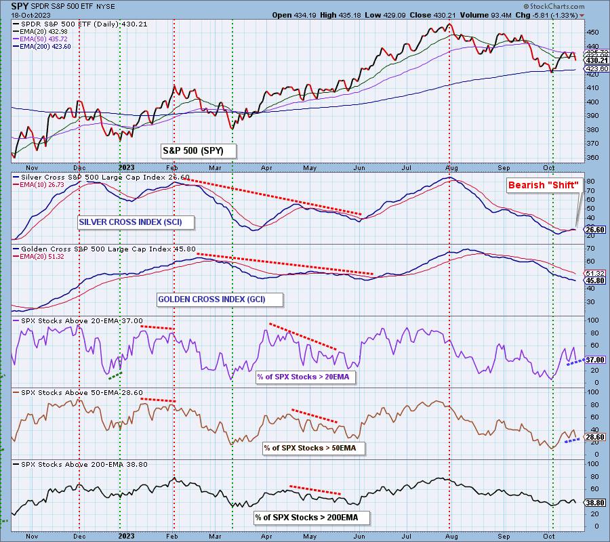
Task: Click the "S&P 500 (SPY)" label box
Action: click(x=199, y=151)
